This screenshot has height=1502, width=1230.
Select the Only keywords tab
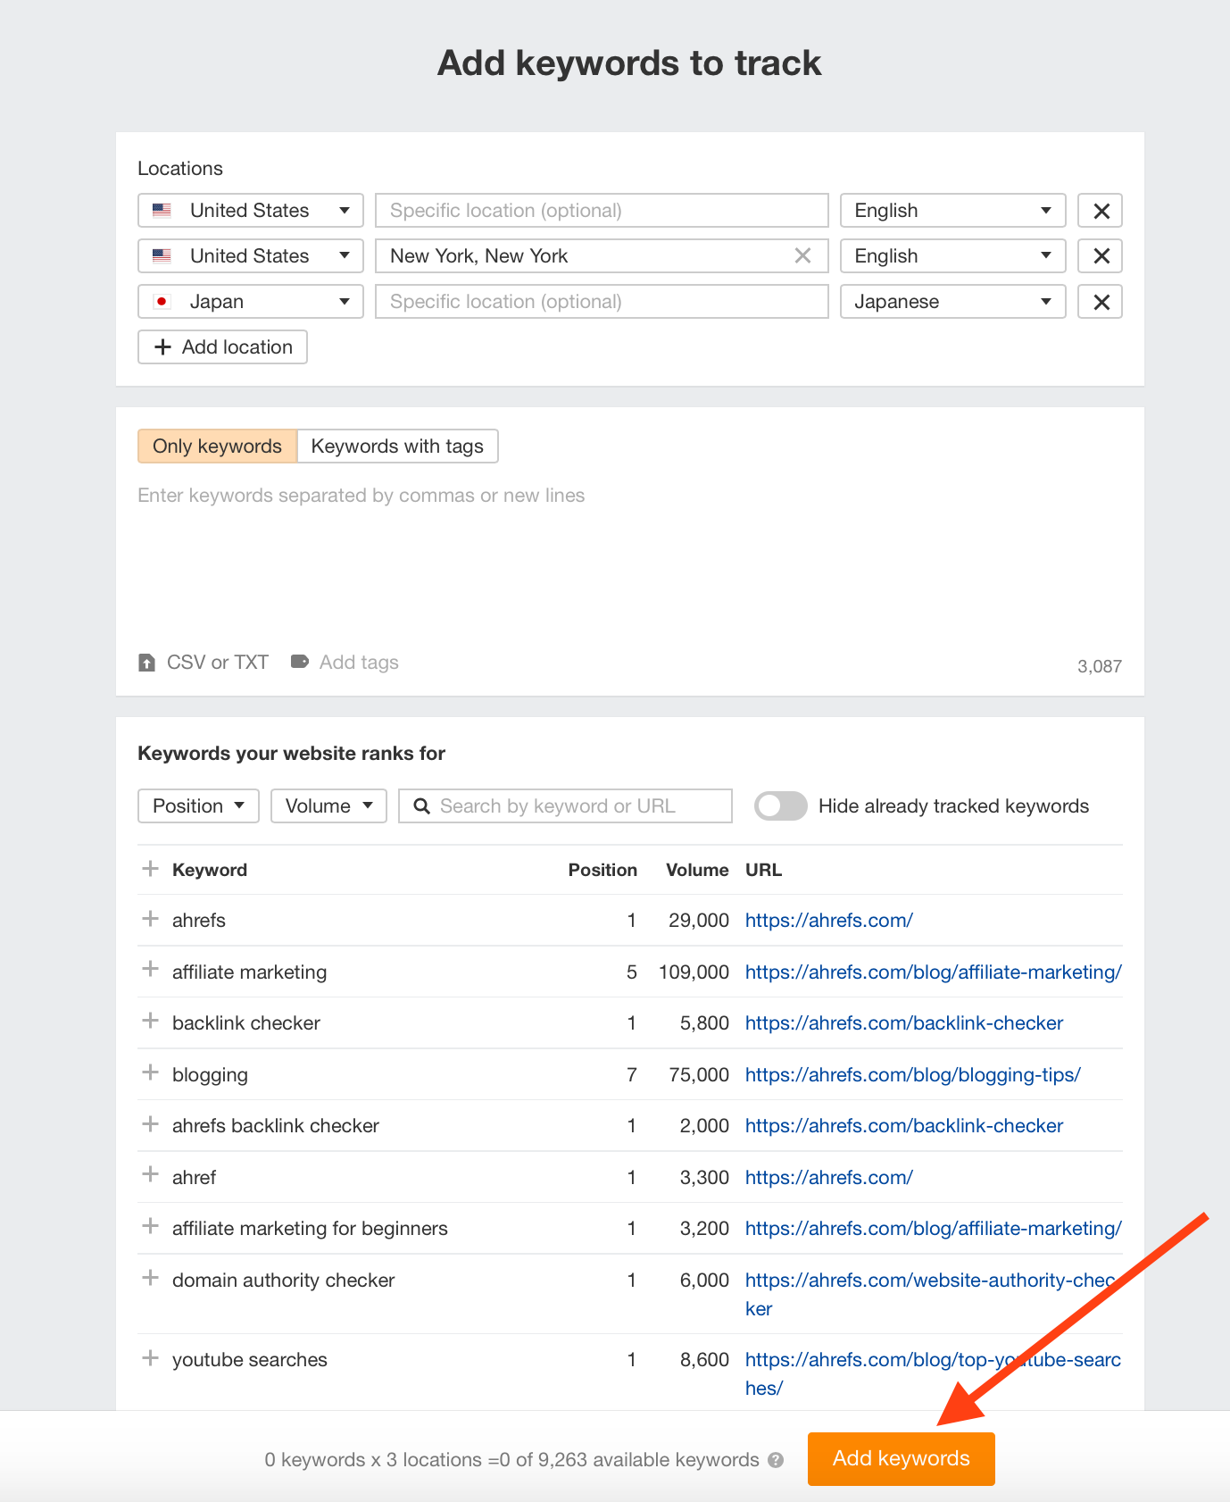[217, 446]
